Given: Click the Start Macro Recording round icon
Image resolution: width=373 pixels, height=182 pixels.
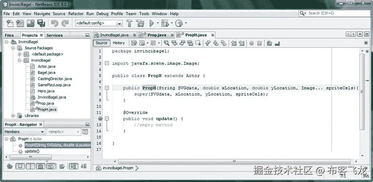Looking at the screenshot, I should [252, 43].
